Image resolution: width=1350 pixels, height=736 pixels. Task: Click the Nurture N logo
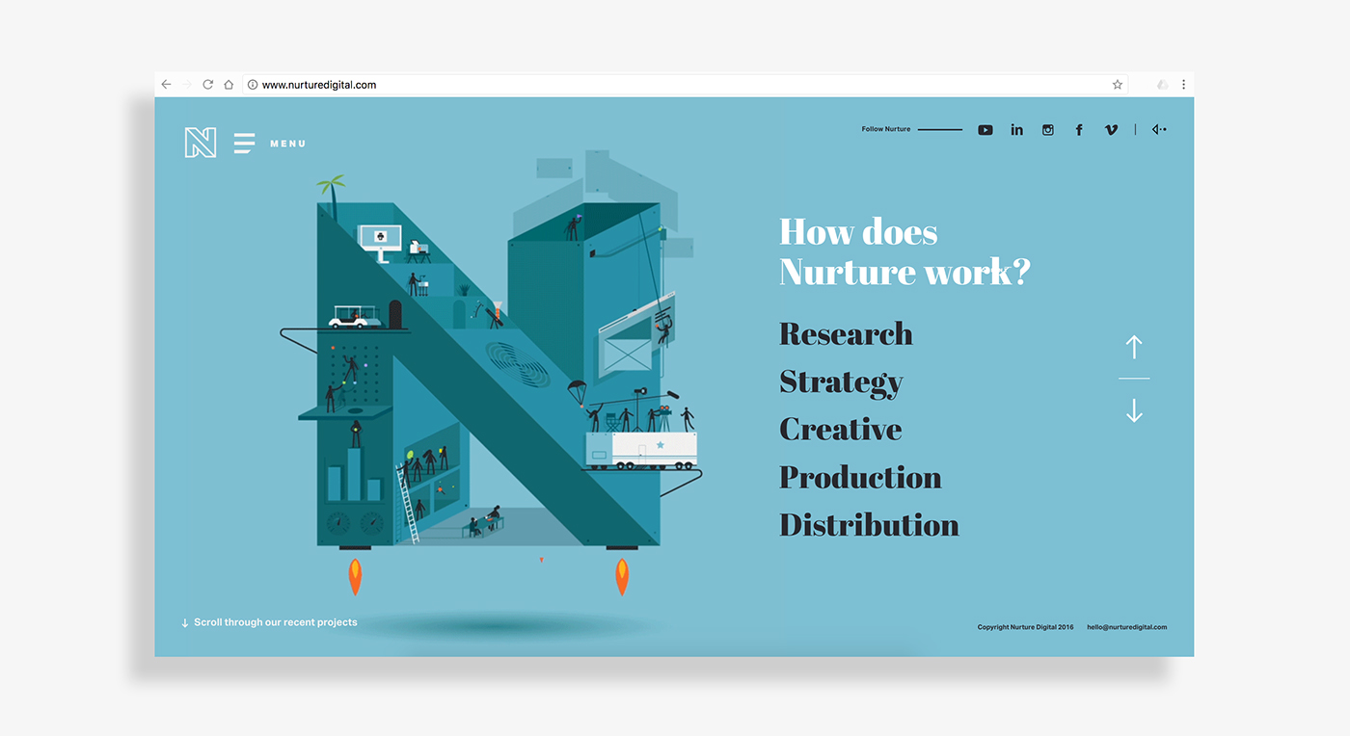point(201,143)
